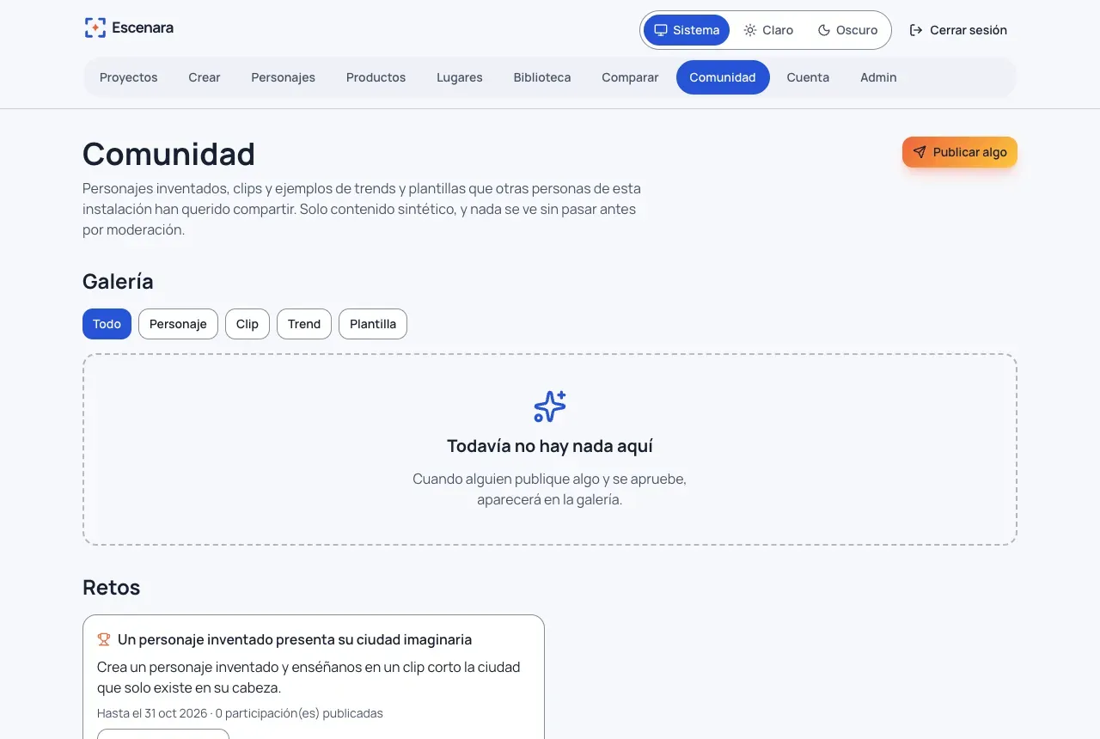Click the Escenara logo icon
This screenshot has height=739, width=1100.
(95, 27)
